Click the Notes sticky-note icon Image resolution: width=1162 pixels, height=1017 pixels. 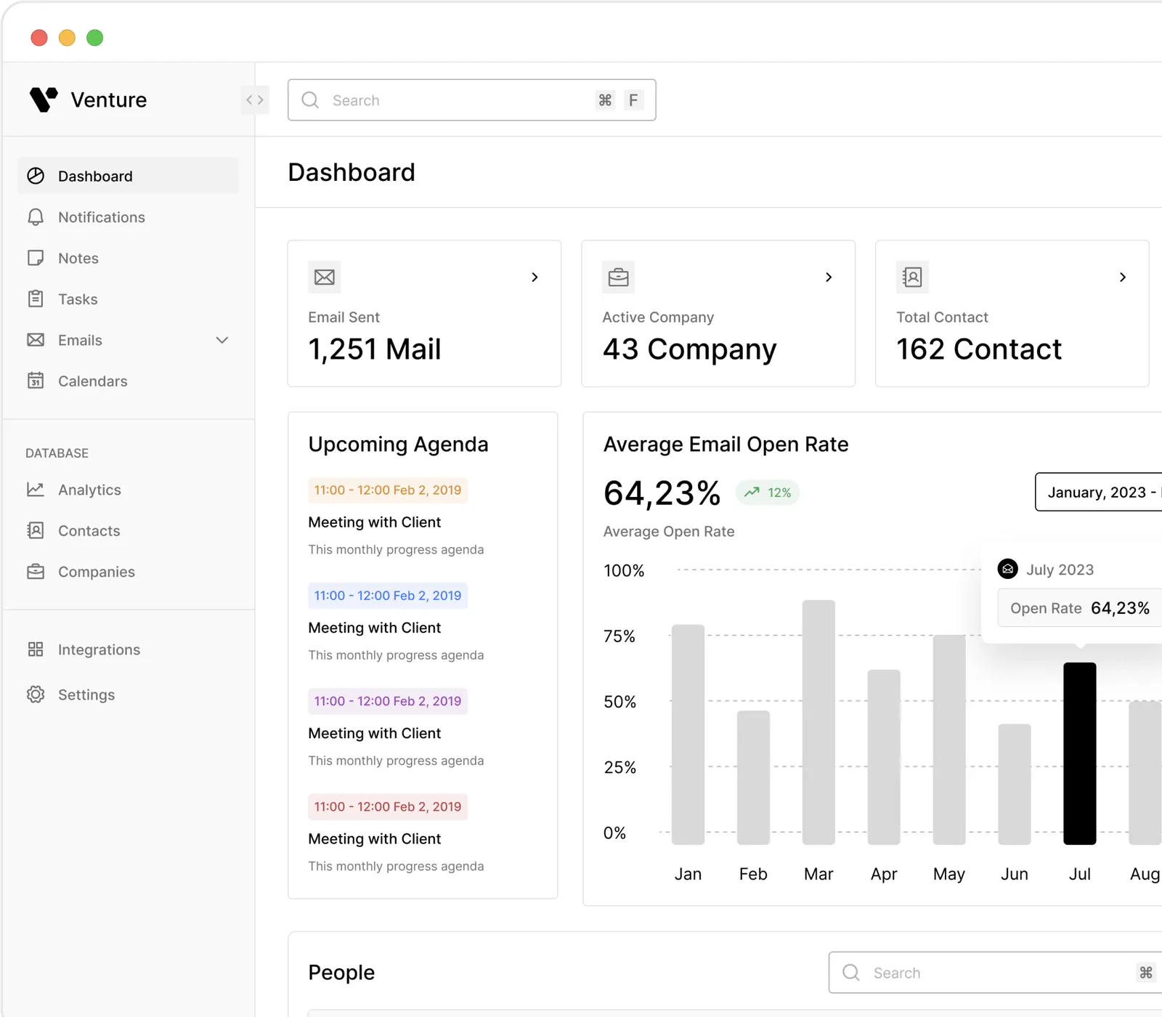click(36, 258)
